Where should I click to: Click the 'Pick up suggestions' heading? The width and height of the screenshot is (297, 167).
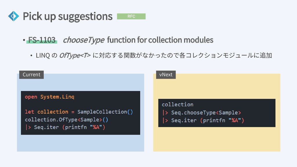[68, 17]
